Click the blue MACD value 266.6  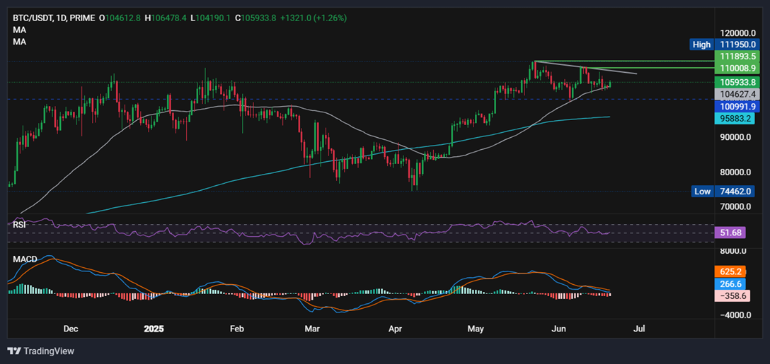(x=729, y=283)
